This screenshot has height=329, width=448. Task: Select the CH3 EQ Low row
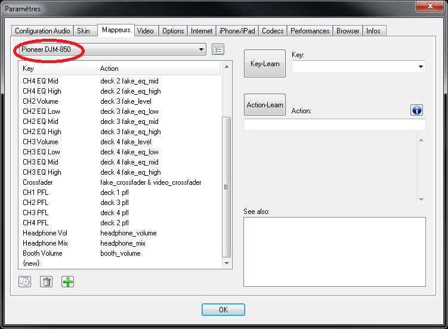click(121, 152)
